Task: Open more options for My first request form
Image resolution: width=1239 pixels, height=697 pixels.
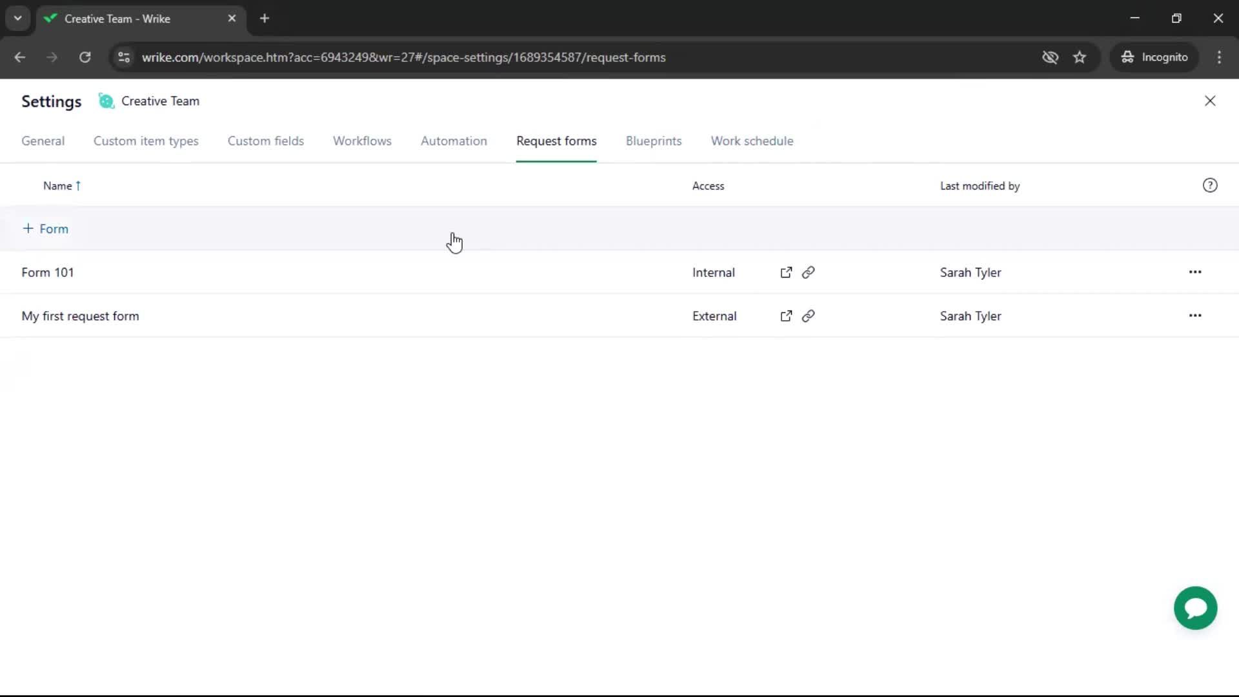Action: click(1195, 316)
